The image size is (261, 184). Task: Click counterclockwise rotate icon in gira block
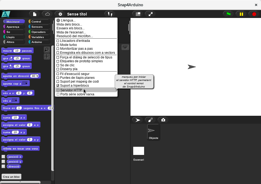click(x=11, y=66)
